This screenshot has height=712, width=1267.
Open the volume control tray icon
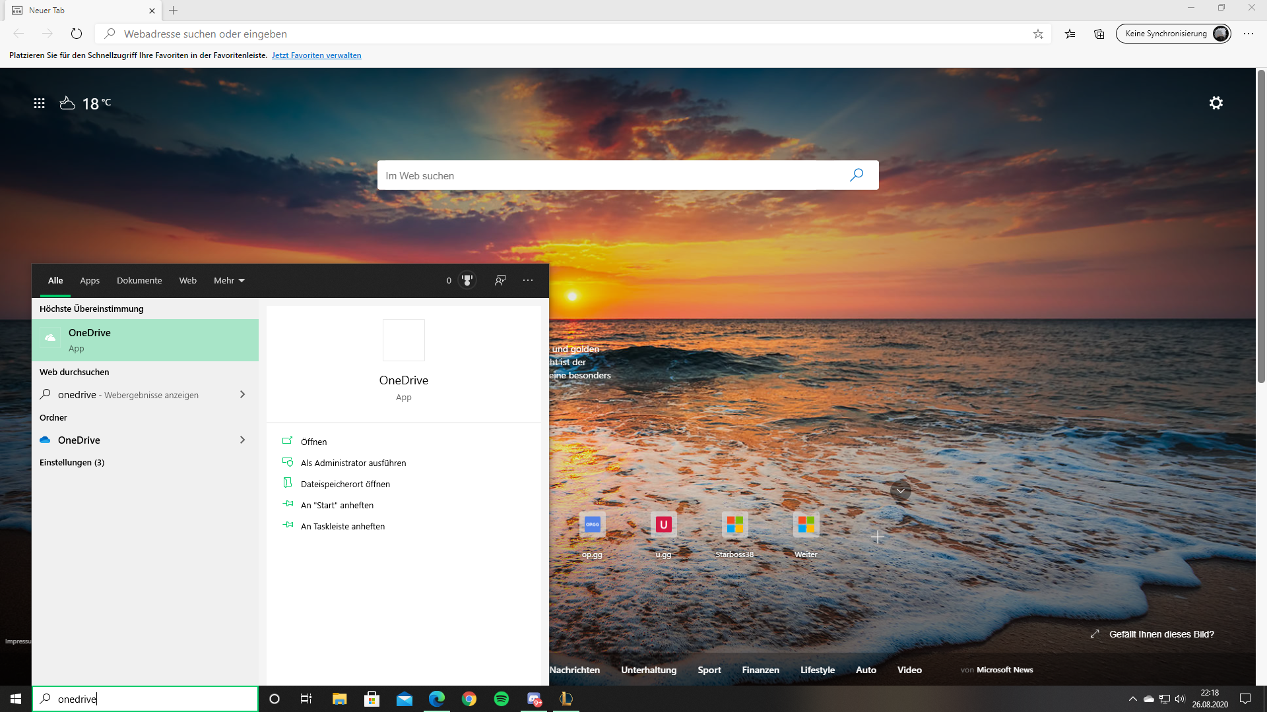(x=1180, y=699)
